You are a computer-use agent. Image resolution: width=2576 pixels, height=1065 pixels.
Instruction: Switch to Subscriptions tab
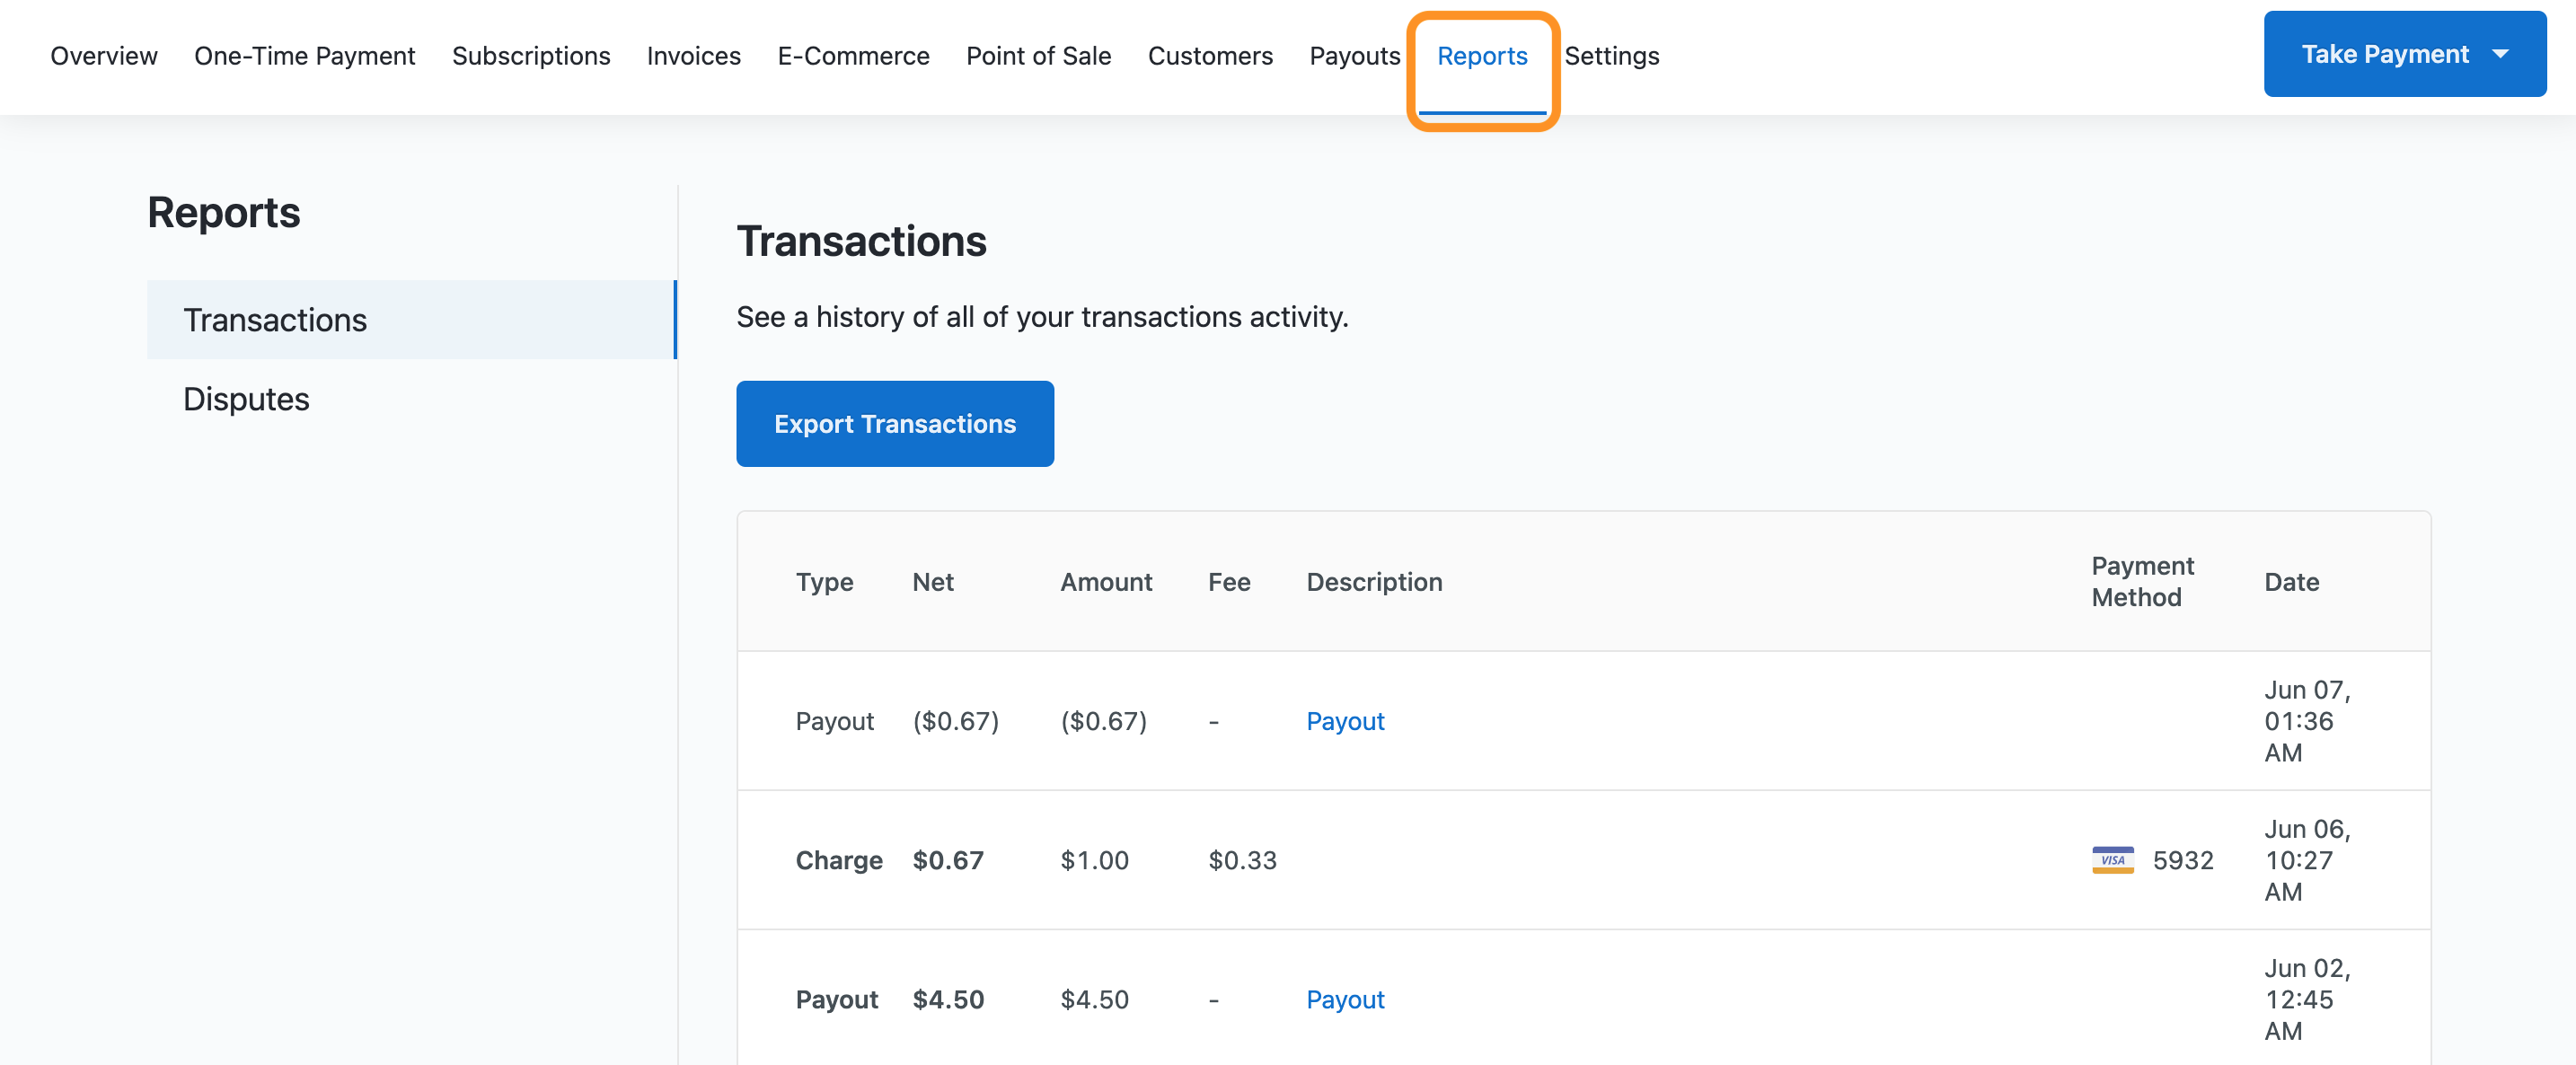tap(531, 56)
